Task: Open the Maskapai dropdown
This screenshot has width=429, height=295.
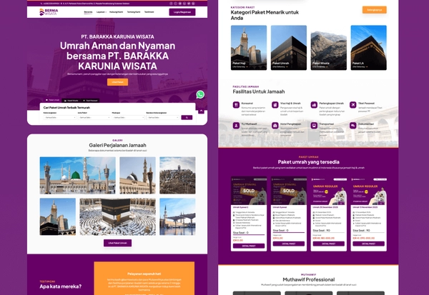Action: [128, 118]
